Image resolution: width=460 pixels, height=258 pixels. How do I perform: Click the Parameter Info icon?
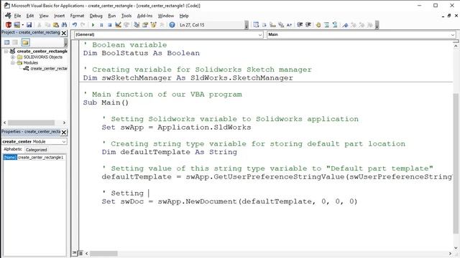pyautogui.click(x=281, y=25)
